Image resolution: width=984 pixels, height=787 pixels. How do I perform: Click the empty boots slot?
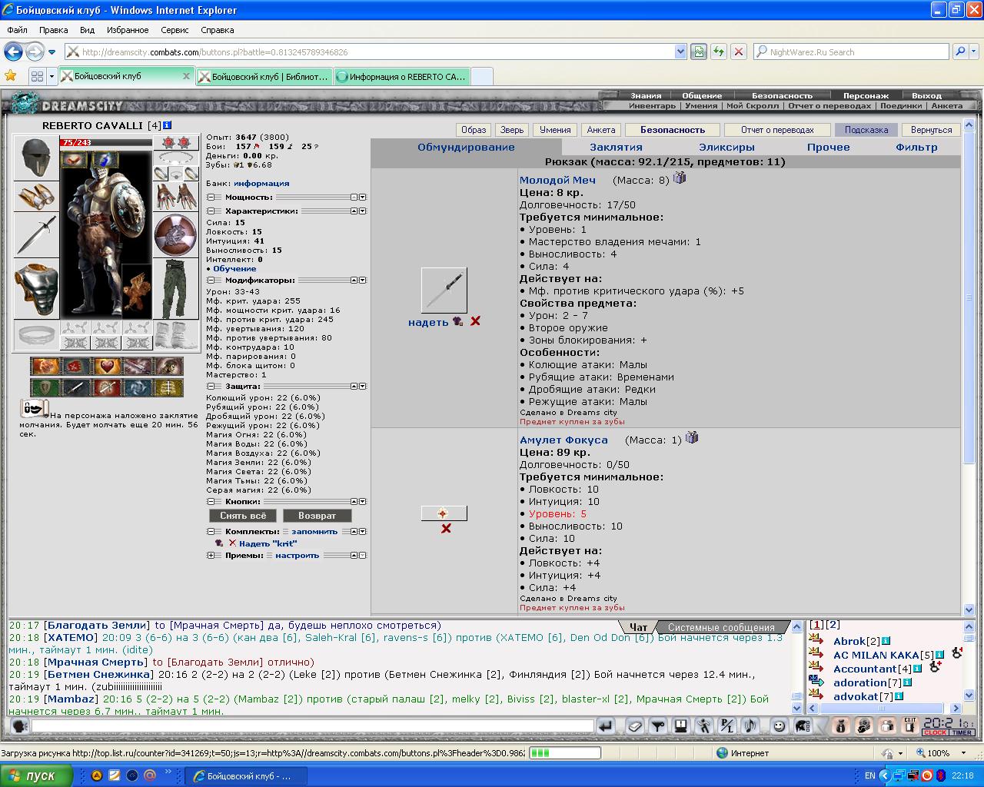(176, 335)
